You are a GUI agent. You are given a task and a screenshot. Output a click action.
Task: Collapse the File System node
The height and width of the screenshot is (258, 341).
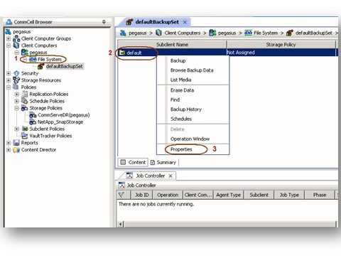tap(25, 59)
